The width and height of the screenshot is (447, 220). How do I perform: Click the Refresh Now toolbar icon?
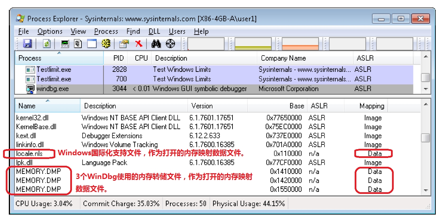point(46,44)
